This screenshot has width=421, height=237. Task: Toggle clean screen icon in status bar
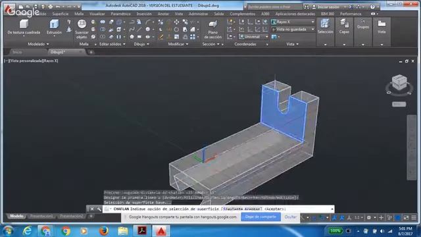click(406, 217)
